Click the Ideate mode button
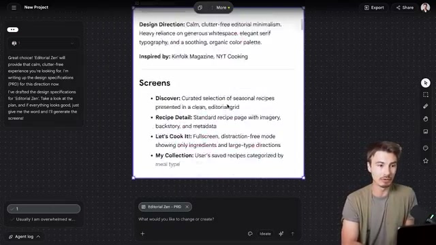 (265, 234)
